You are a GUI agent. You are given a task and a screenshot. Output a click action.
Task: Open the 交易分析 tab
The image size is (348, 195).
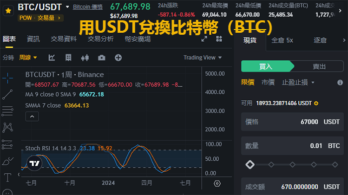tap(100, 39)
